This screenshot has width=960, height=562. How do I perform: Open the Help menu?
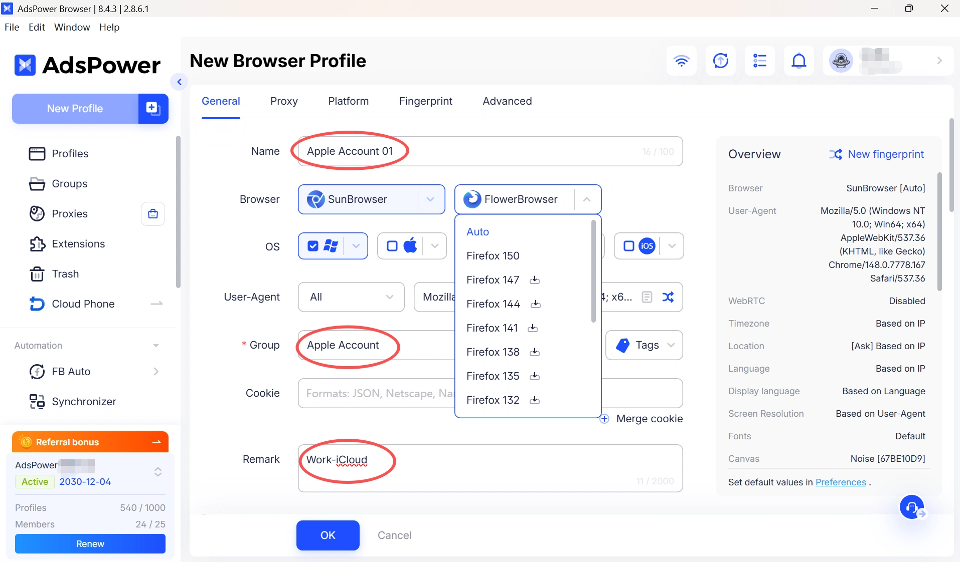point(109,27)
